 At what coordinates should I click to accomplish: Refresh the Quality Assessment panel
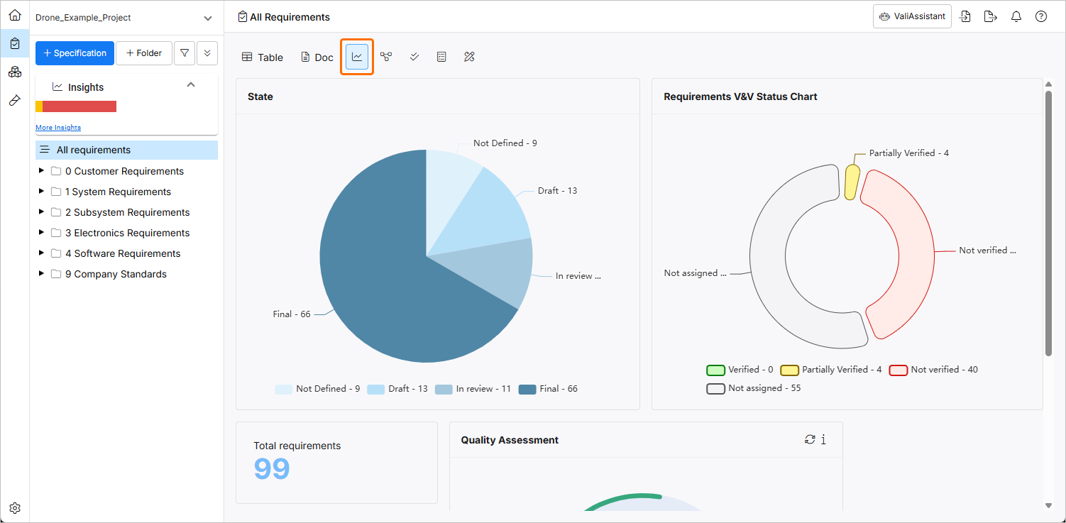[x=810, y=439]
